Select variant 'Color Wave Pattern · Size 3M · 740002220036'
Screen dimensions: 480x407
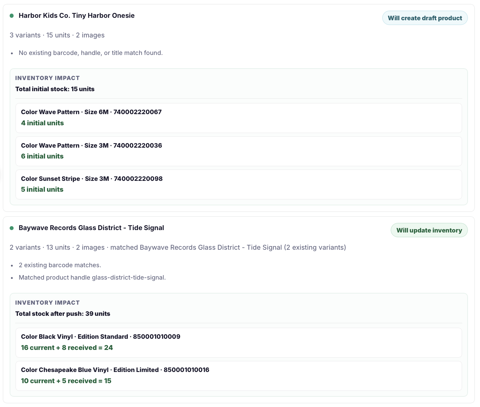(x=91, y=146)
